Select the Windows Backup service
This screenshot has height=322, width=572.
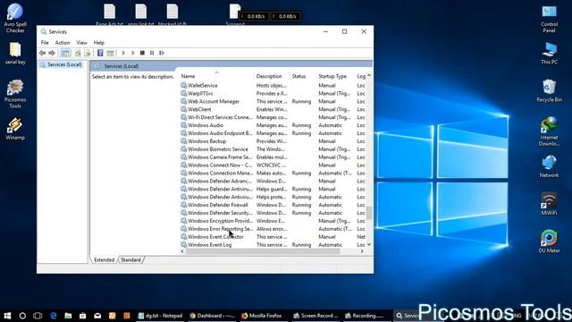[273, 141]
